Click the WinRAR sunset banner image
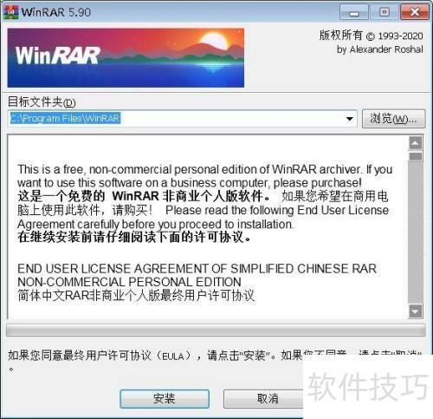This screenshot has width=433, height=419. pyautogui.click(x=126, y=57)
